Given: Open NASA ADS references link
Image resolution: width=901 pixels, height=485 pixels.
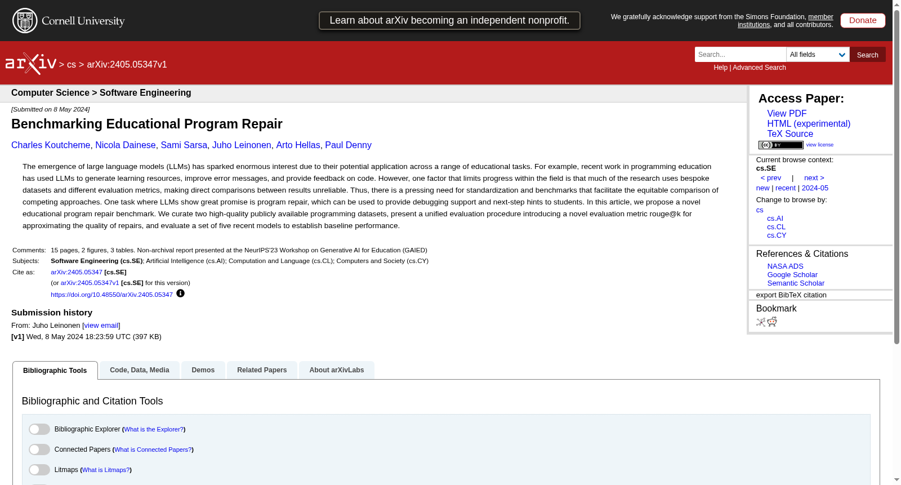Looking at the screenshot, I should pos(785,266).
